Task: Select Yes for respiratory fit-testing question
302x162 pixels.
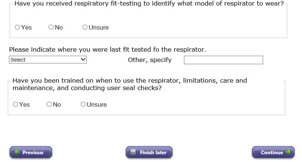Action: pyautogui.click(x=17, y=27)
